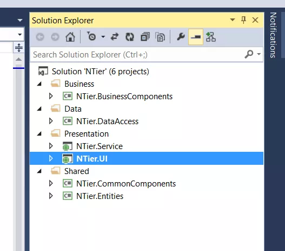Click the web project icon of NTier.Service
Image resolution: width=285 pixels, height=251 pixels.
point(68,146)
